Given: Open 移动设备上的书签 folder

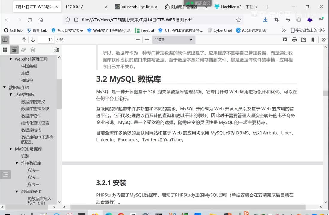Looking at the screenshot, I should click(307, 30).
